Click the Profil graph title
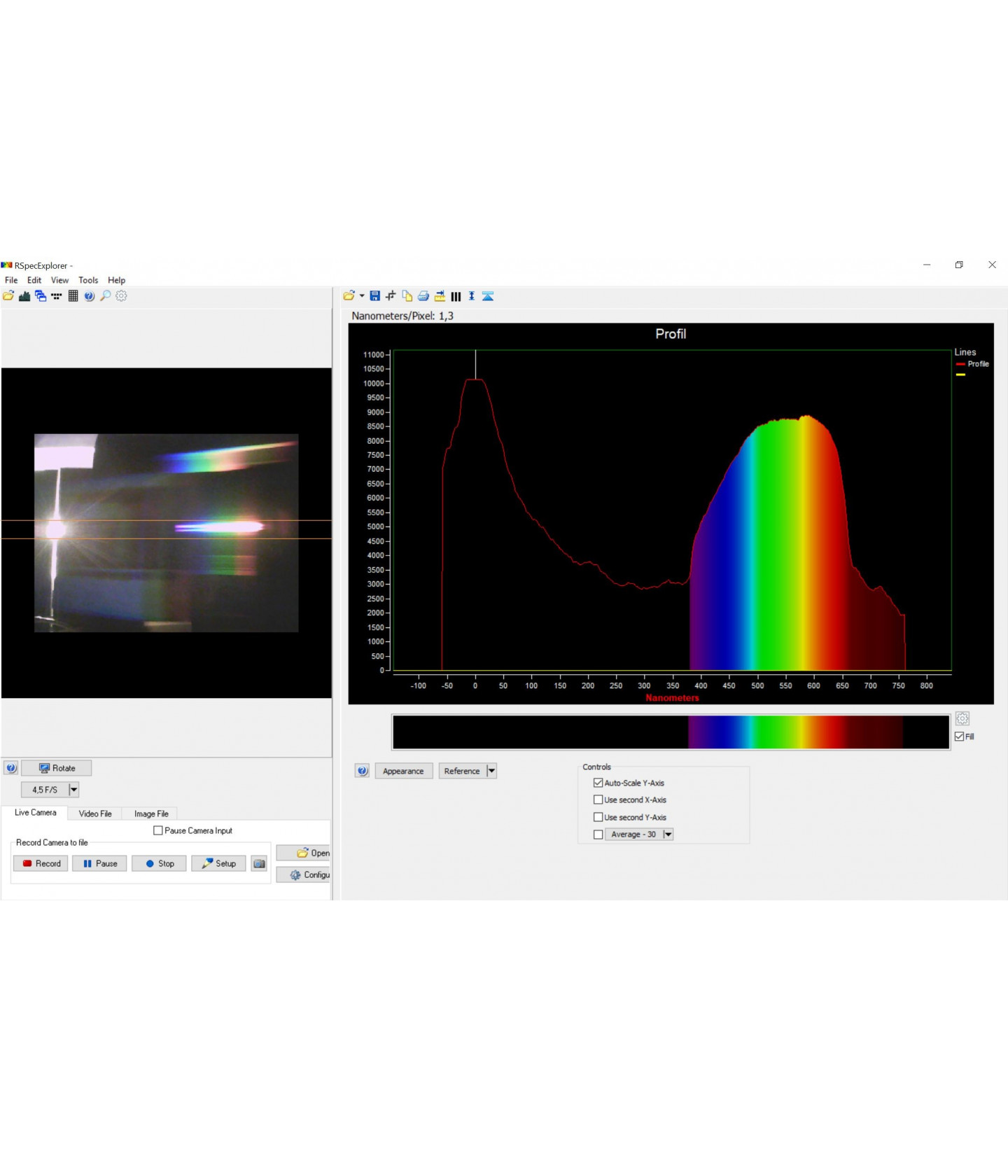Image resolution: width=1008 pixels, height=1158 pixels. pos(671,334)
